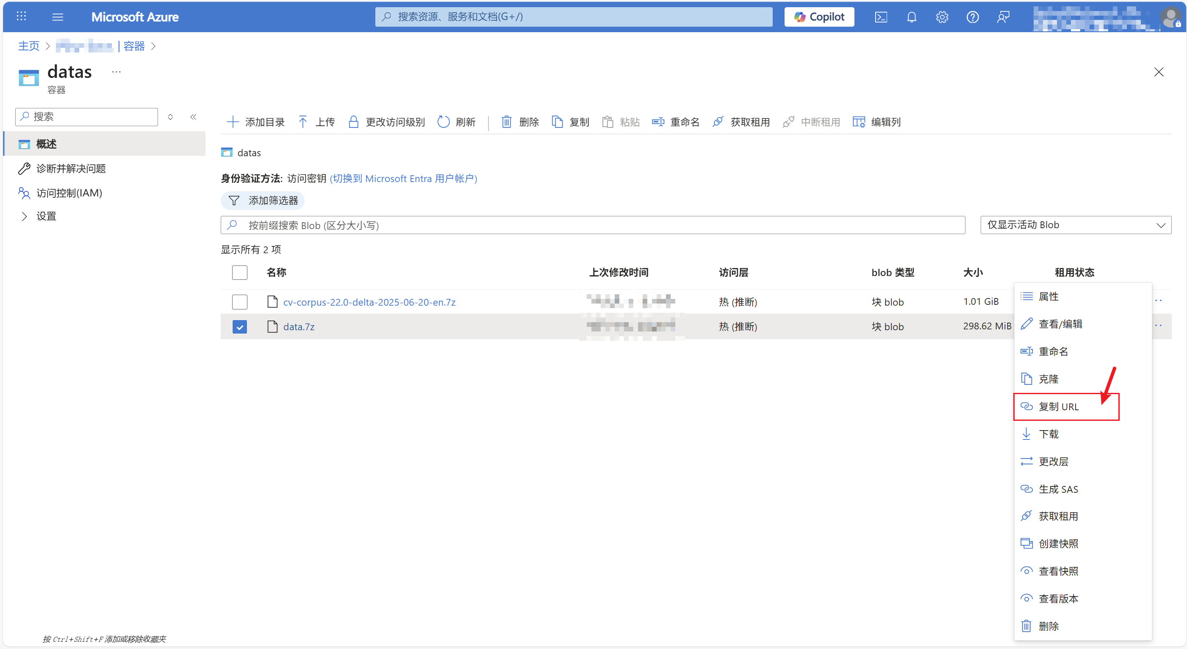The width and height of the screenshot is (1187, 649).
Task: Click the Edit columns (编辑列) icon
Action: point(858,122)
